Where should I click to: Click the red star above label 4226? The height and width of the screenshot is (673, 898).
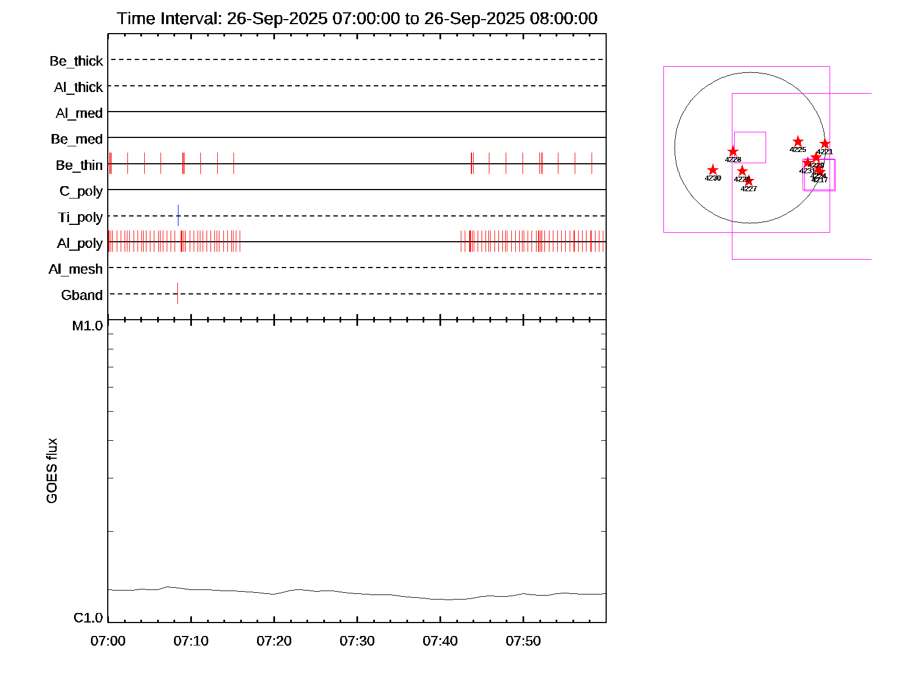742,170
